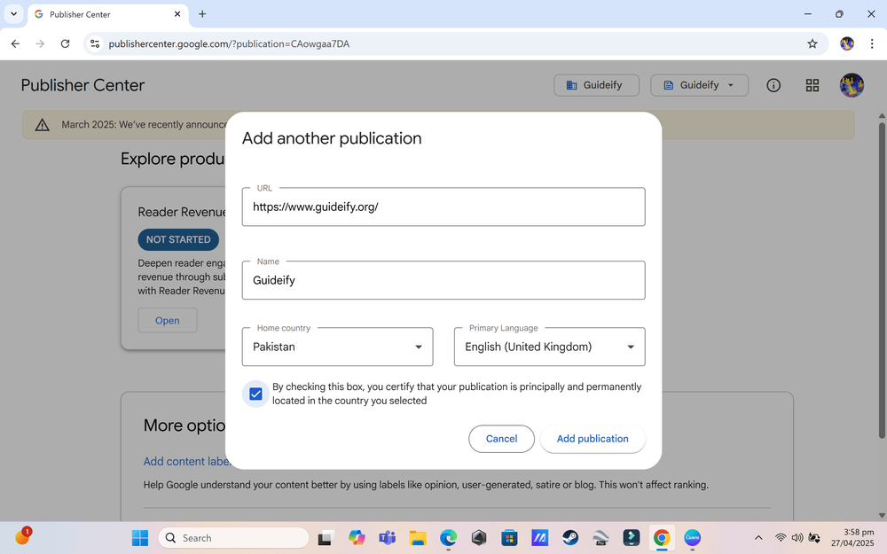Viewport: 887px width, 554px height.
Task: Click Open in Reader Revenue card
Action: [168, 321]
